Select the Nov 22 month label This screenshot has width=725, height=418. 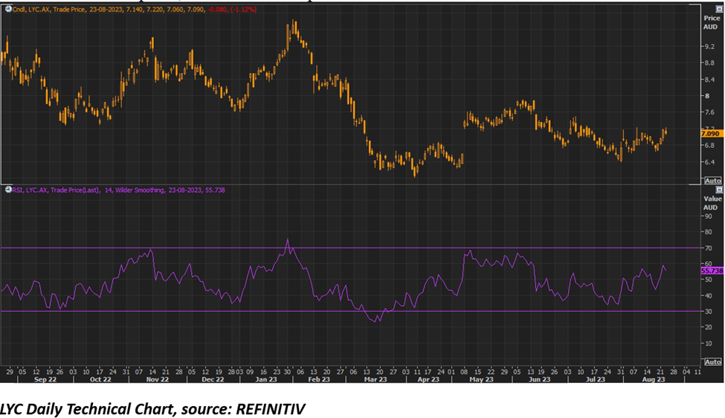(x=158, y=379)
